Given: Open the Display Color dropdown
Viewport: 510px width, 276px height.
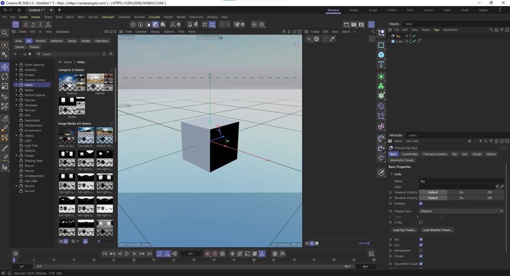Looking at the screenshot, I should (x=461, y=211).
